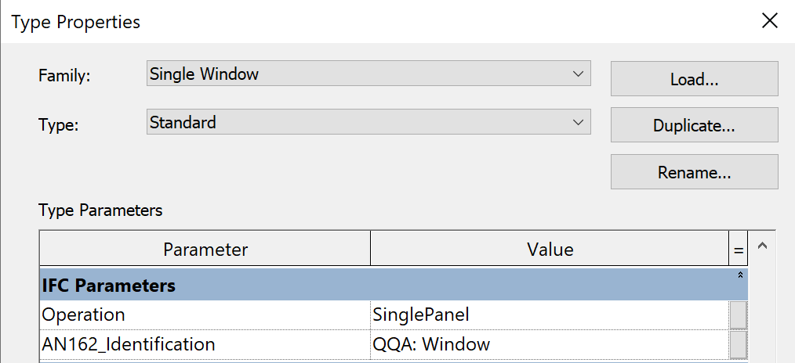This screenshot has height=363, width=795.
Task: Click the Parameter column header
Action: [x=205, y=249]
